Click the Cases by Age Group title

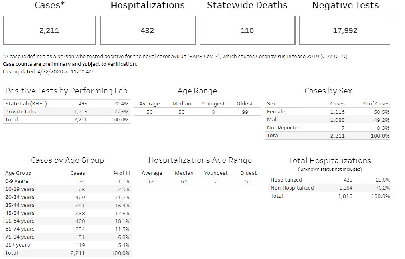coord(67,160)
